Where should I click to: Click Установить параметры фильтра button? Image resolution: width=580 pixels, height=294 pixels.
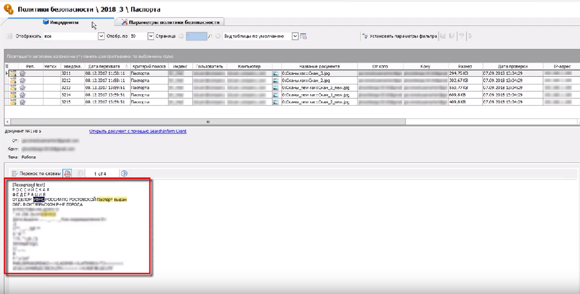(399, 36)
